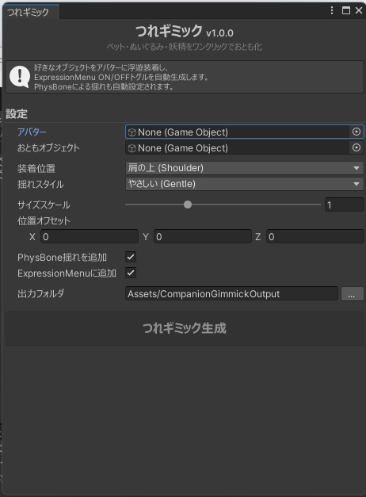Open object picker for アバター field
This screenshot has height=497, width=366.
pyautogui.click(x=356, y=132)
